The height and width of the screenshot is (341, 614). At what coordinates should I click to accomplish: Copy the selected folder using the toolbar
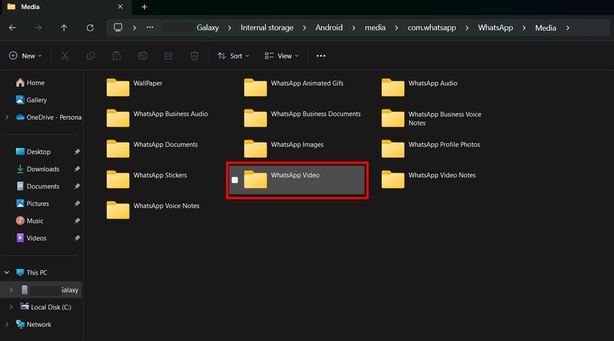click(x=91, y=56)
